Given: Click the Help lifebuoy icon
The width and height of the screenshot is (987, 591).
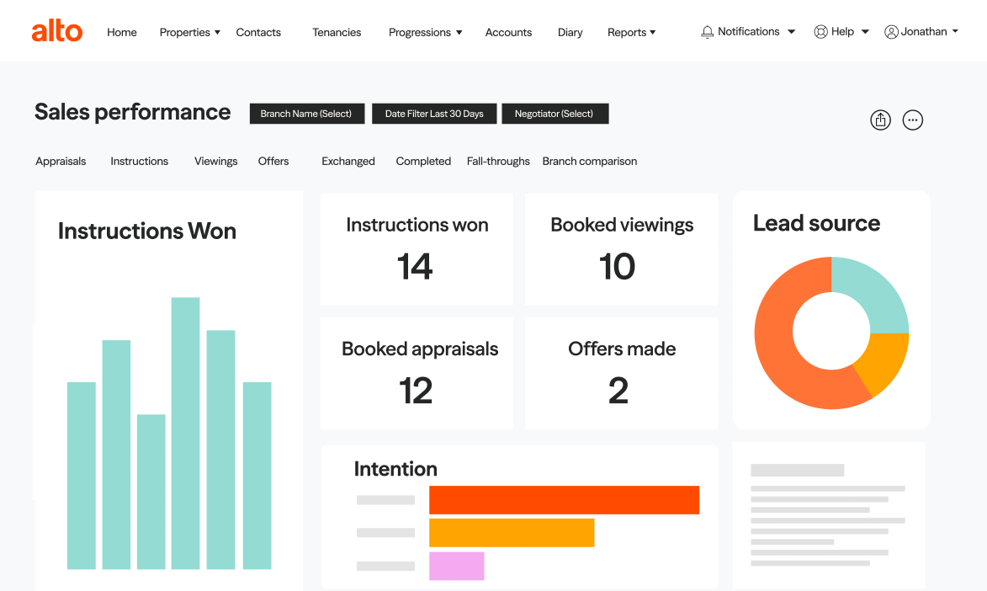Looking at the screenshot, I should click(x=820, y=32).
